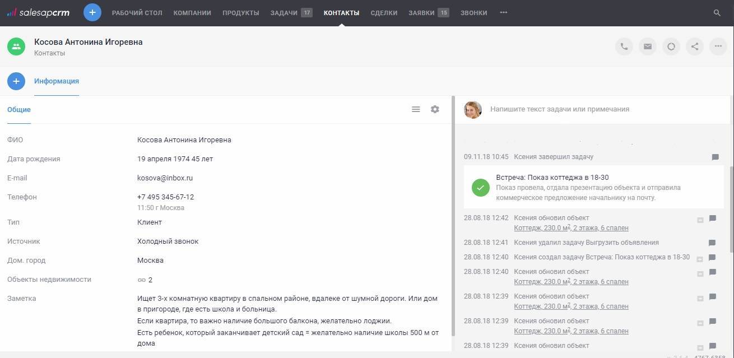Viewport: 734px width, 358px height.
Task: Open Коттедж link in 28.08.18 12:42 entry
Action: click(x=570, y=228)
